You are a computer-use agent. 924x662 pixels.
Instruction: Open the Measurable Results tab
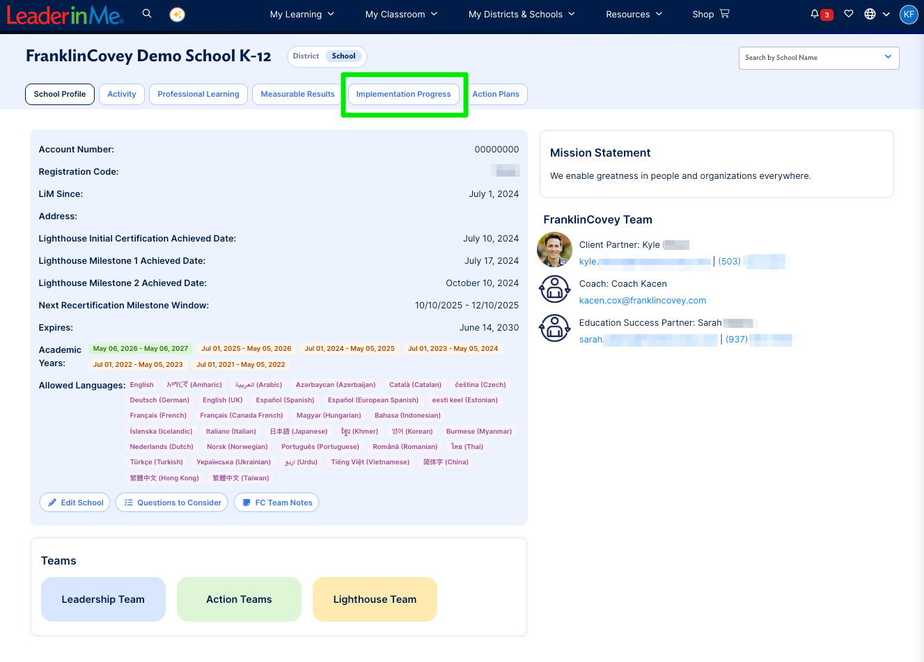pyautogui.click(x=297, y=94)
